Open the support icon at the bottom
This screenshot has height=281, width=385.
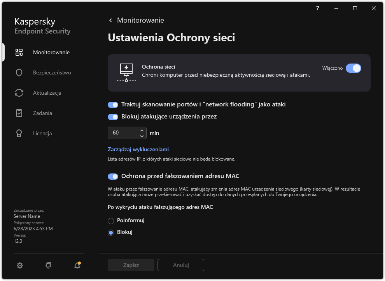(48, 265)
